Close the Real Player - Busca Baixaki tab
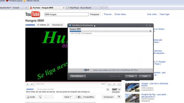This screenshot has width=184, height=103. [101, 8]
